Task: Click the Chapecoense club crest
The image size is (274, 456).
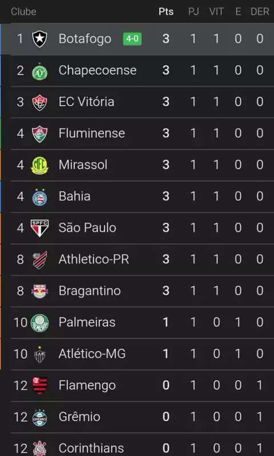Action: [x=39, y=71]
